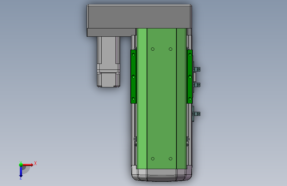
Task: Select the lowest sensor on right side
Action: click(x=196, y=114)
